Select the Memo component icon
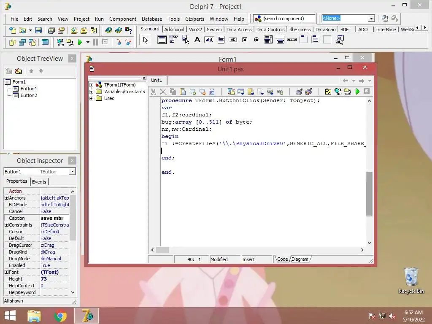The image size is (432, 324). tap(221, 40)
